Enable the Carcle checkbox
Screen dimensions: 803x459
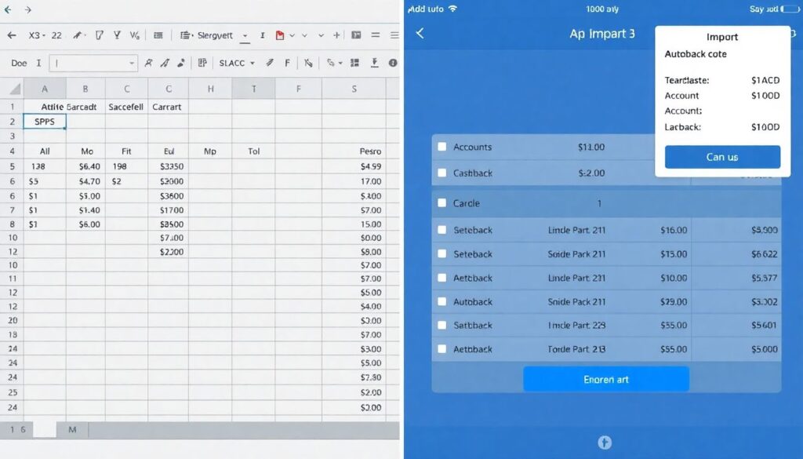pyautogui.click(x=442, y=203)
